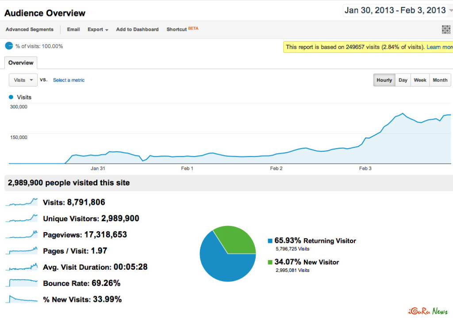Open the Visits metric dropdown
Viewport: 453px width, 320px height.
click(x=23, y=80)
